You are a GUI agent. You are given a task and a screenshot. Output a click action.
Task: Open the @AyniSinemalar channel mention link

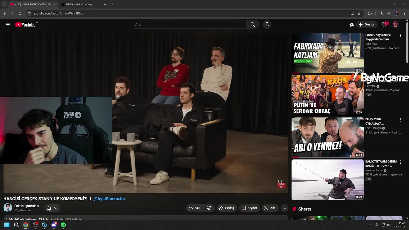(x=109, y=199)
